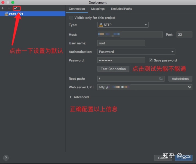Click the Root path input field

pyautogui.click(x=131, y=79)
